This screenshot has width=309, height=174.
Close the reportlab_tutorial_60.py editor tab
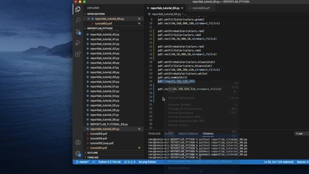[183, 8]
